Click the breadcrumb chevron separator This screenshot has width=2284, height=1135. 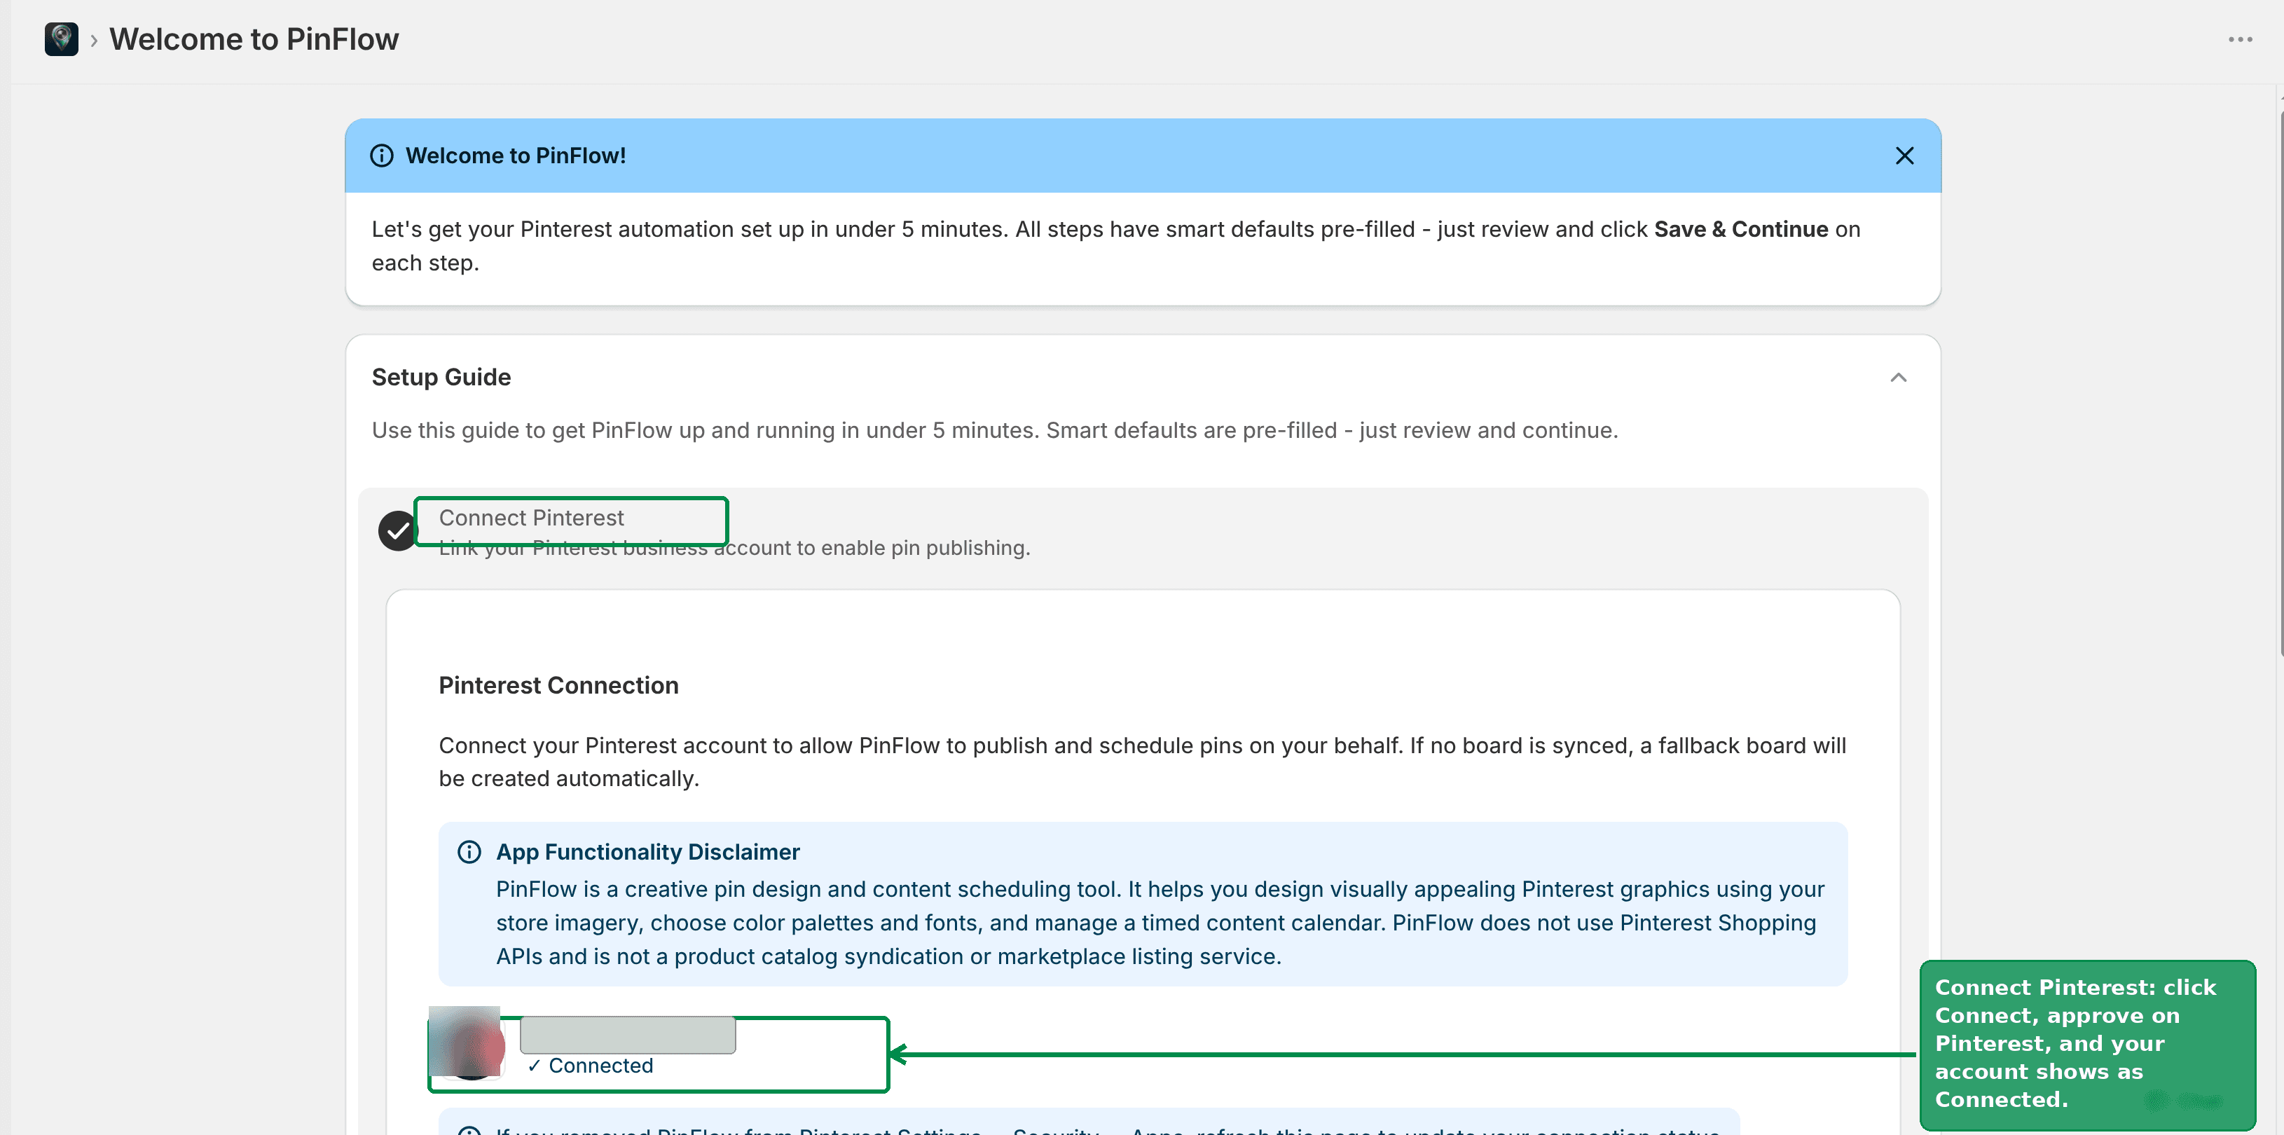point(94,41)
